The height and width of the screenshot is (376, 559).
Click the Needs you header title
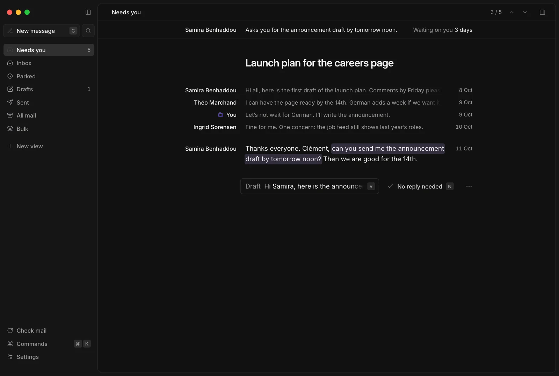click(126, 12)
